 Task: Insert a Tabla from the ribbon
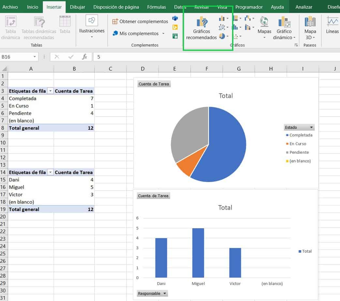point(65,25)
